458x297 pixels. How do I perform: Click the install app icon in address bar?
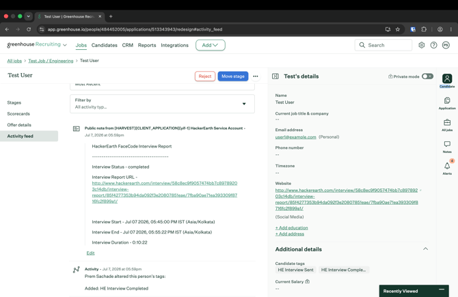pyautogui.click(x=388, y=29)
